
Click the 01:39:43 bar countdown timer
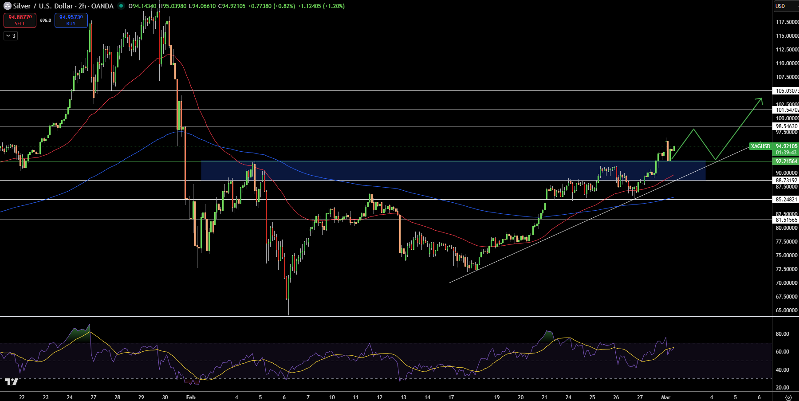786,153
